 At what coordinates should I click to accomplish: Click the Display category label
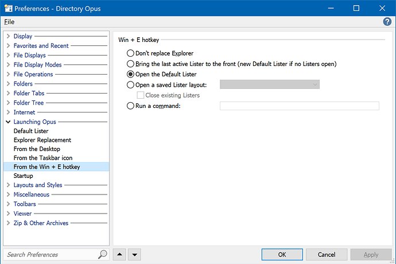point(23,36)
